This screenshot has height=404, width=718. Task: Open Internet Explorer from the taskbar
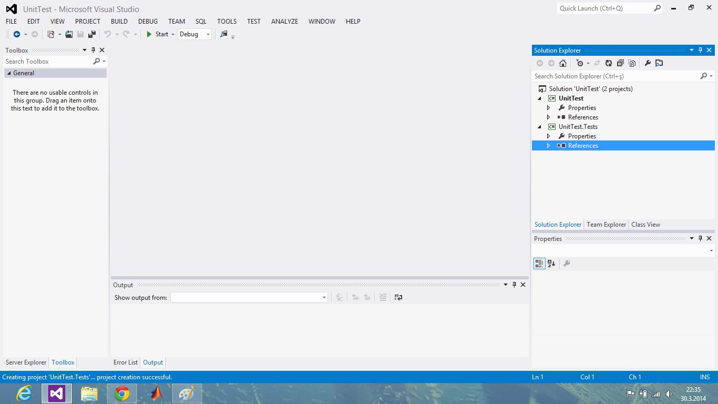pos(24,393)
